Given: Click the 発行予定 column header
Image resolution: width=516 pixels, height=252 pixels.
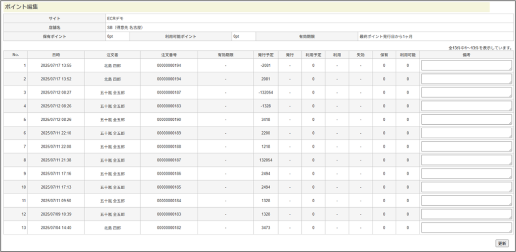Looking at the screenshot, I should (266, 54).
